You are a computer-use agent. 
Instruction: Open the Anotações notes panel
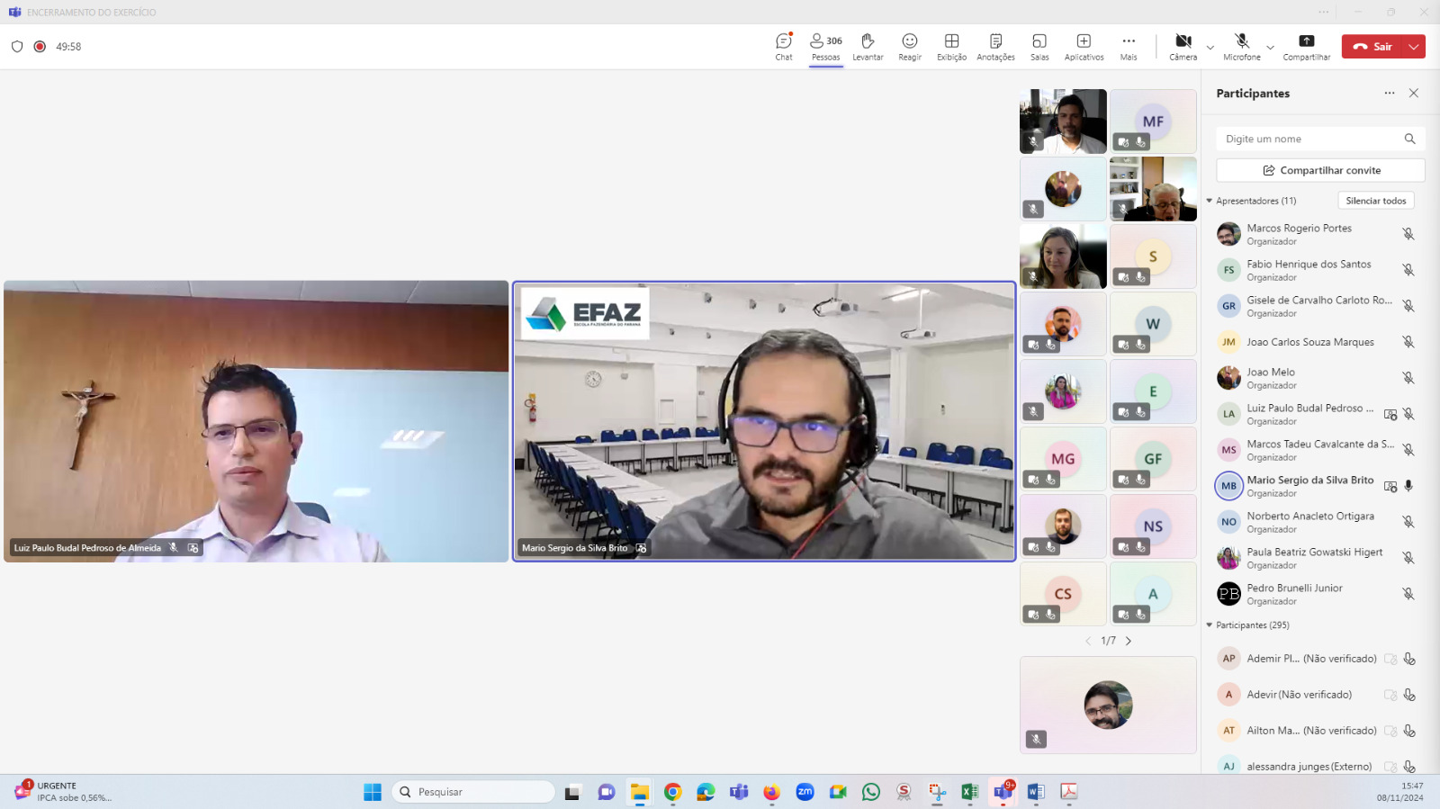pyautogui.click(x=995, y=47)
